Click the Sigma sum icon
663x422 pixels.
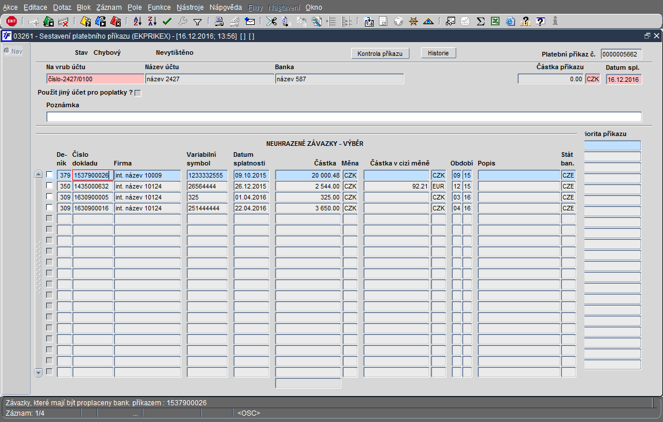coord(481,21)
